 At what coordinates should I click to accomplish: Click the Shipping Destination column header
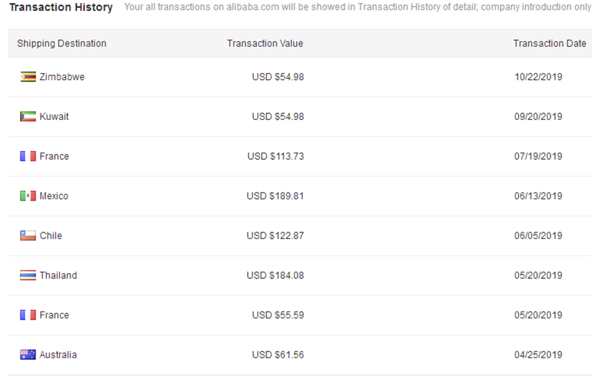(62, 44)
